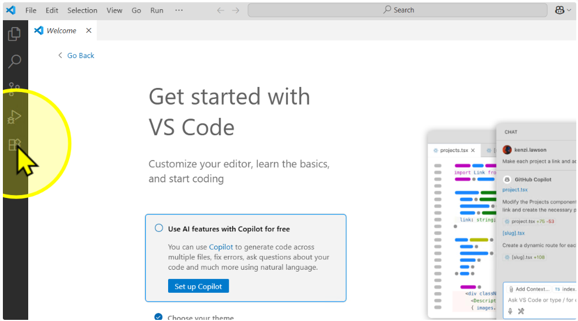Select 'Use AI features with Copilot' step

pyautogui.click(x=229, y=229)
